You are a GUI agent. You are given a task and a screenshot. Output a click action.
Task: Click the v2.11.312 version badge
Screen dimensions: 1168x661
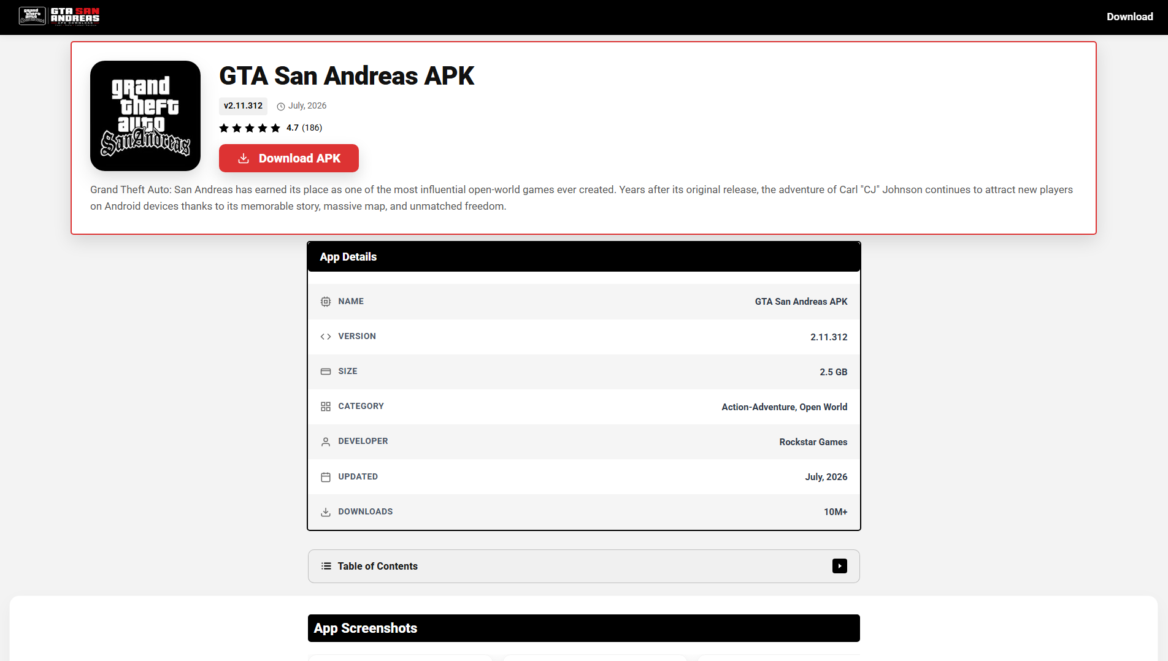243,105
